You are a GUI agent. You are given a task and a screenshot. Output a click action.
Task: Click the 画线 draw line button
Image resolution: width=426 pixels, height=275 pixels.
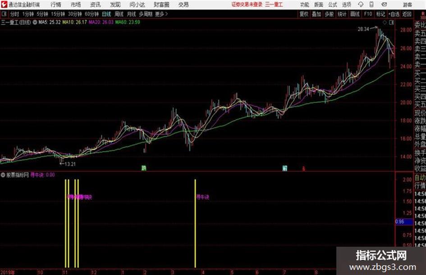coord(355,14)
